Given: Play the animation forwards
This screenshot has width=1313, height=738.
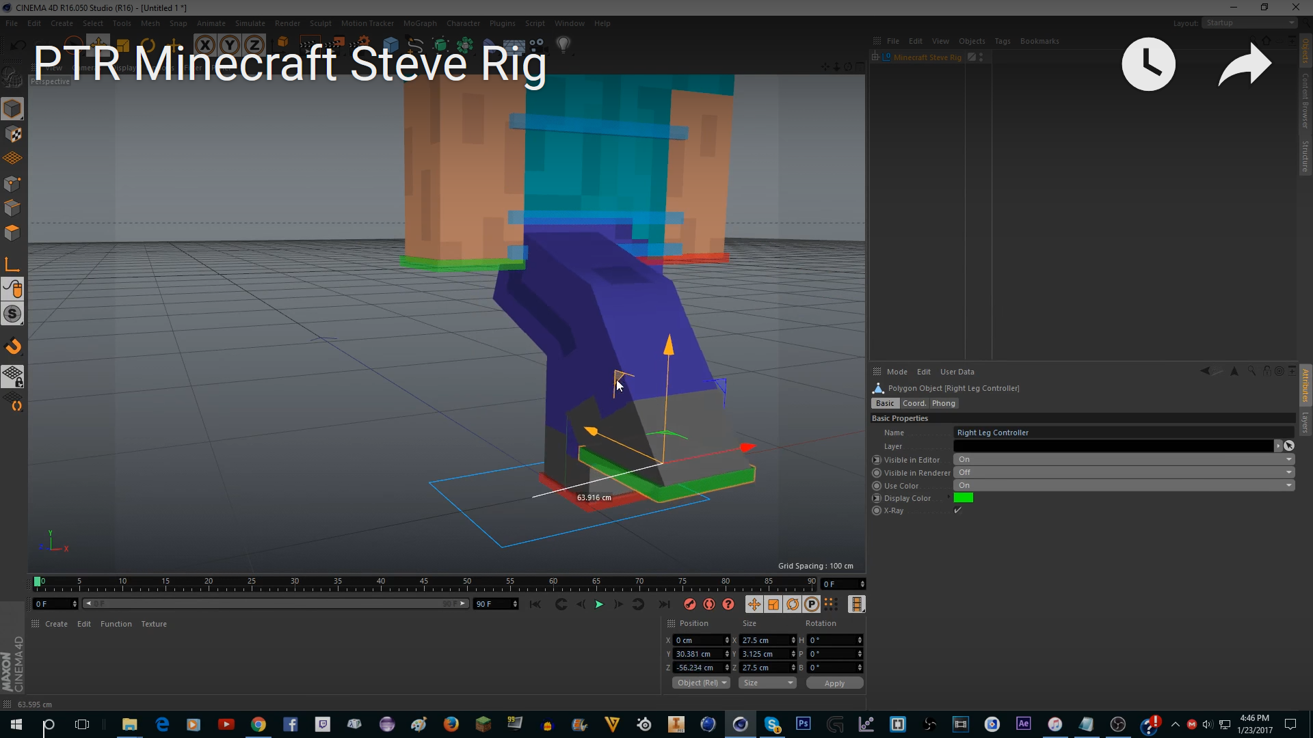Looking at the screenshot, I should pos(599,604).
